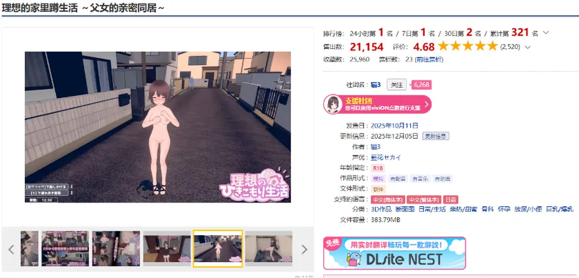This screenshot has height=278, width=579.
Task: Open the 亲热/甜蜜 category link
Action: click(463, 209)
